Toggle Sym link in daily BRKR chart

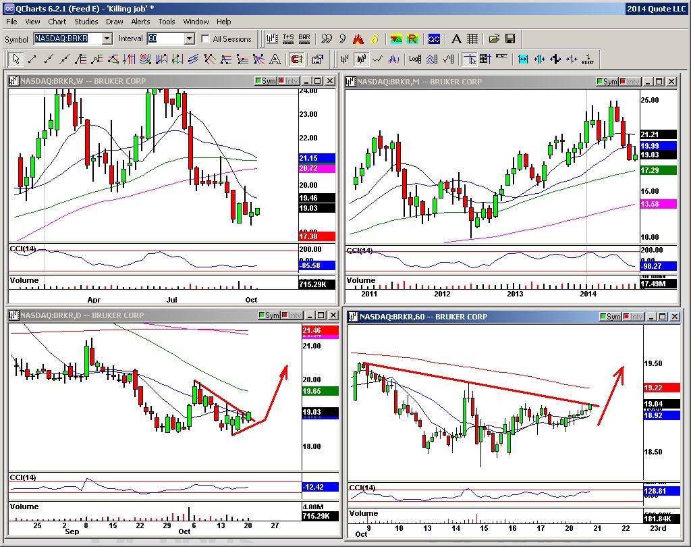click(x=269, y=315)
